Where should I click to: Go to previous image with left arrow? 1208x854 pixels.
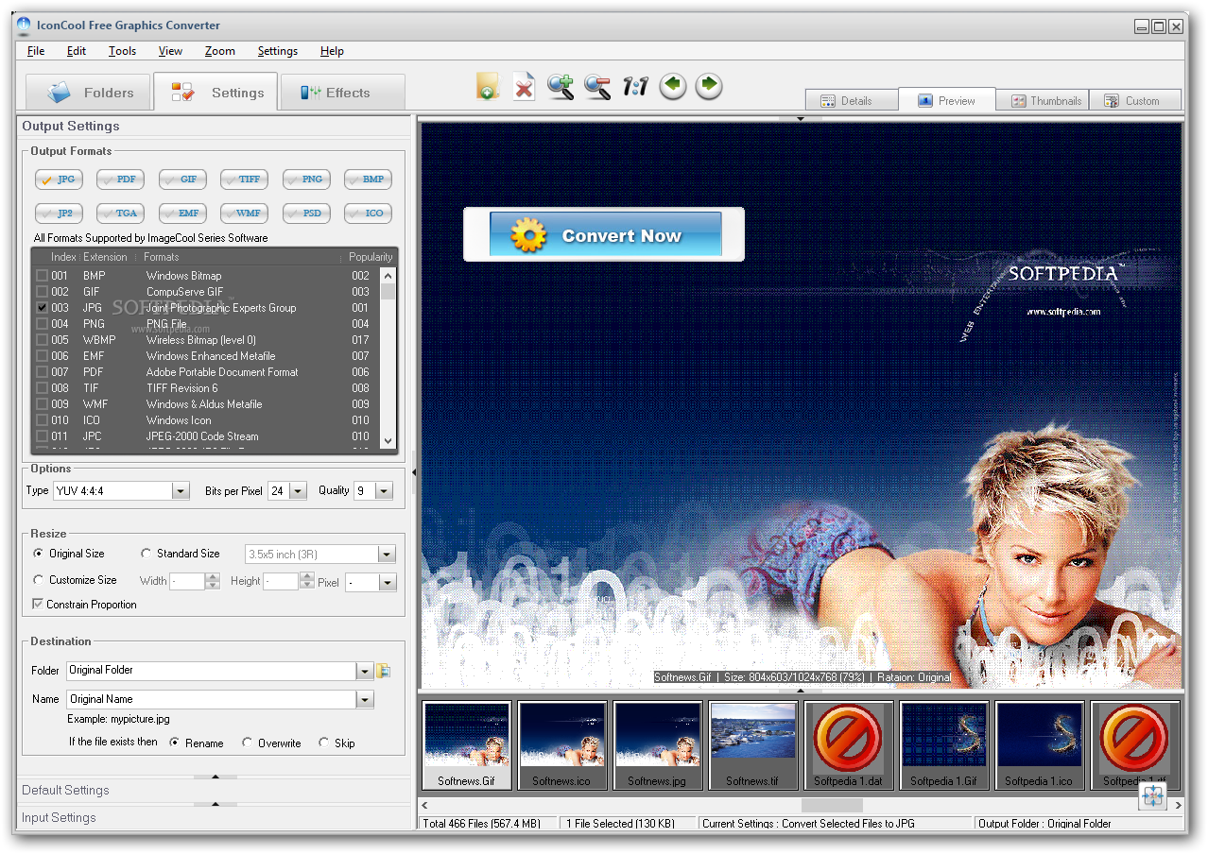pos(672,86)
